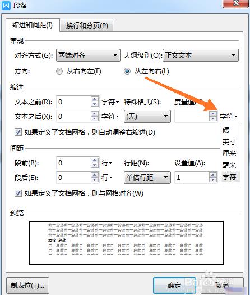Viewport: 250px width, 295px height.
Task: Switch to the 缩进和间距(I) tab
Action: pyautogui.click(x=33, y=25)
